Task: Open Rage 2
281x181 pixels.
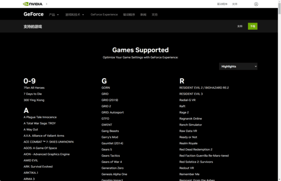Action: click(x=184, y=112)
